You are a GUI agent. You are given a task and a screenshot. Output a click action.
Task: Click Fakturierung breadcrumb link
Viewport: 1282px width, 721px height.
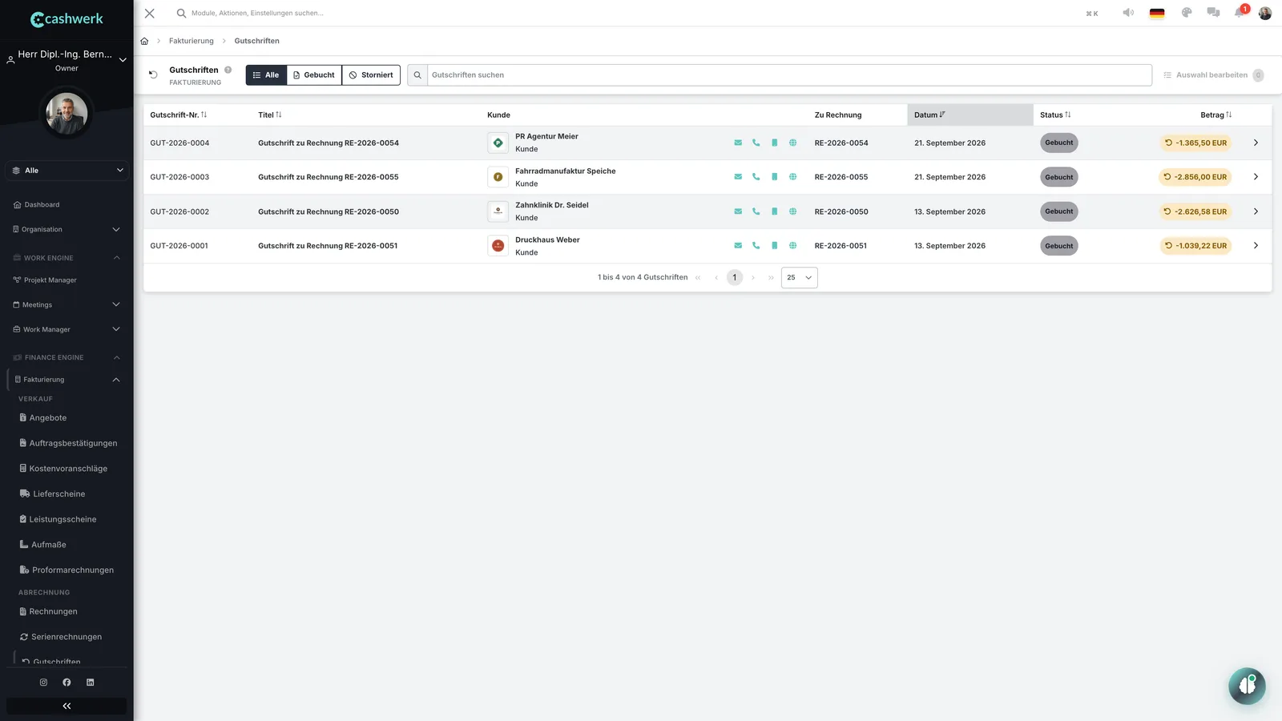click(191, 41)
